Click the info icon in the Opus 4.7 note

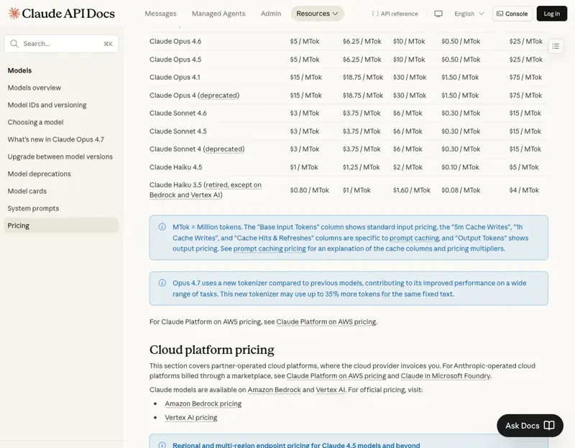[162, 283]
